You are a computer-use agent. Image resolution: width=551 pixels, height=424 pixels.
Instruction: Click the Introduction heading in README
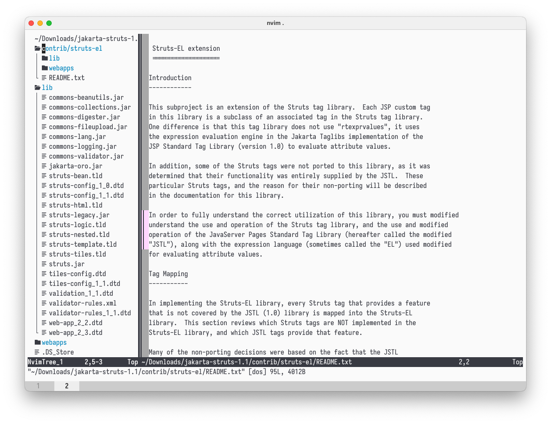click(170, 78)
